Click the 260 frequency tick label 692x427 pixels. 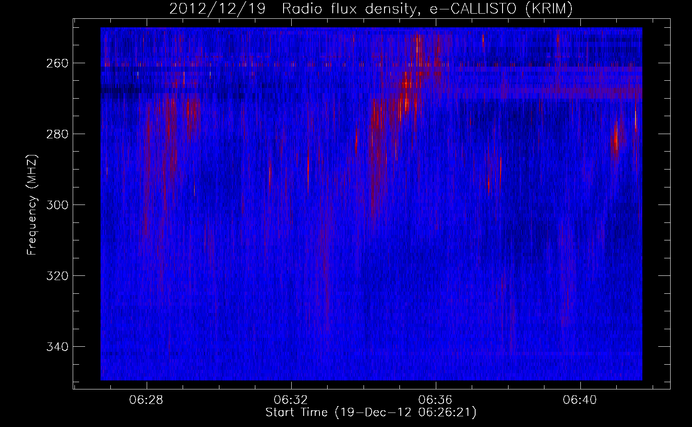(x=57, y=63)
